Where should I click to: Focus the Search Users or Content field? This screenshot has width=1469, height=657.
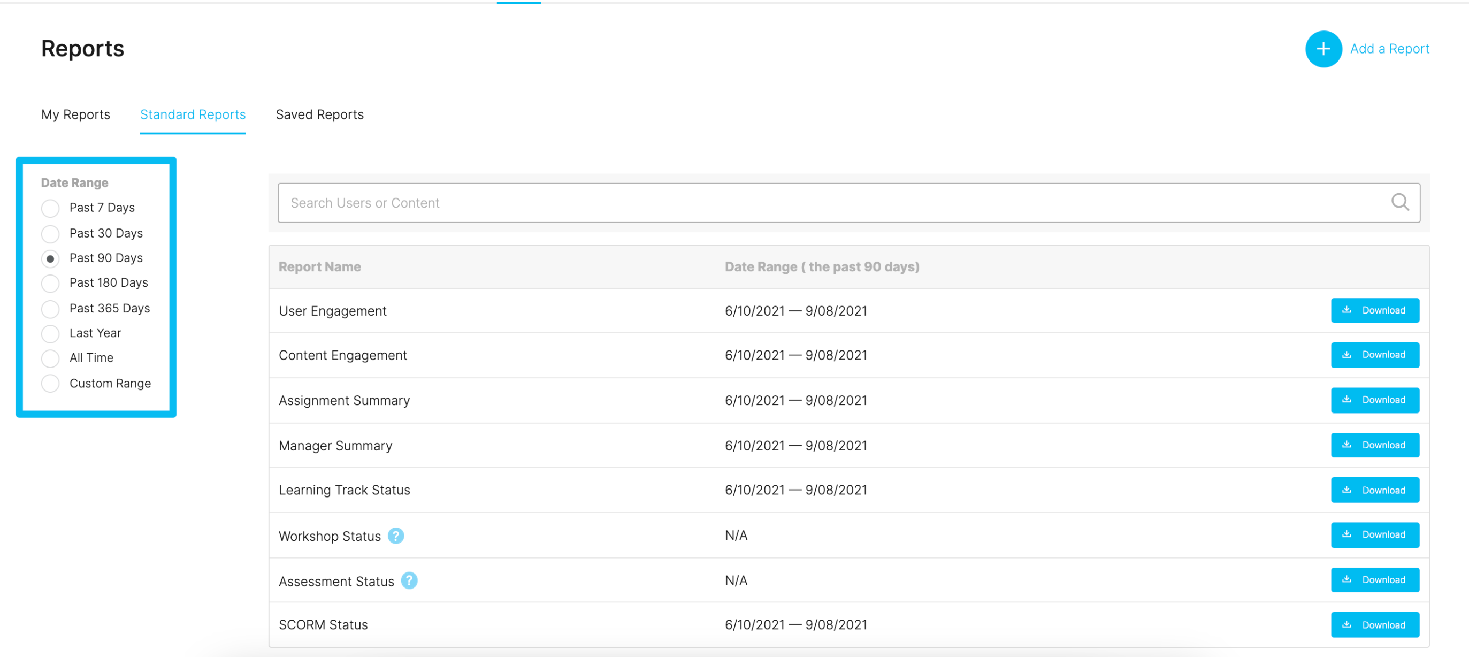click(848, 202)
